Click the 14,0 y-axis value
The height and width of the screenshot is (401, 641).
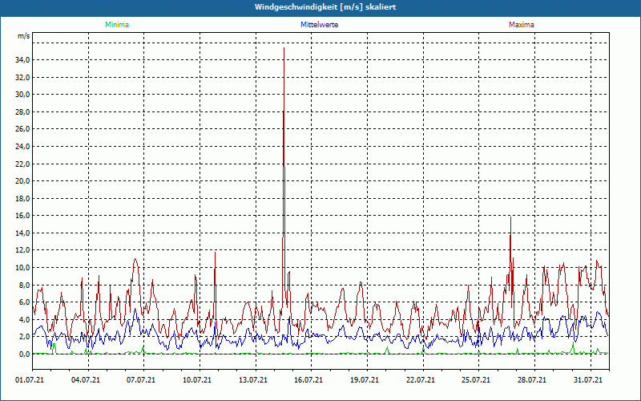click(22, 233)
